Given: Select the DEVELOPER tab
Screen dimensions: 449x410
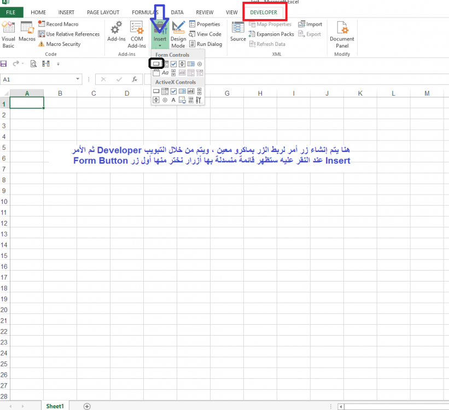Looking at the screenshot, I should (264, 13).
